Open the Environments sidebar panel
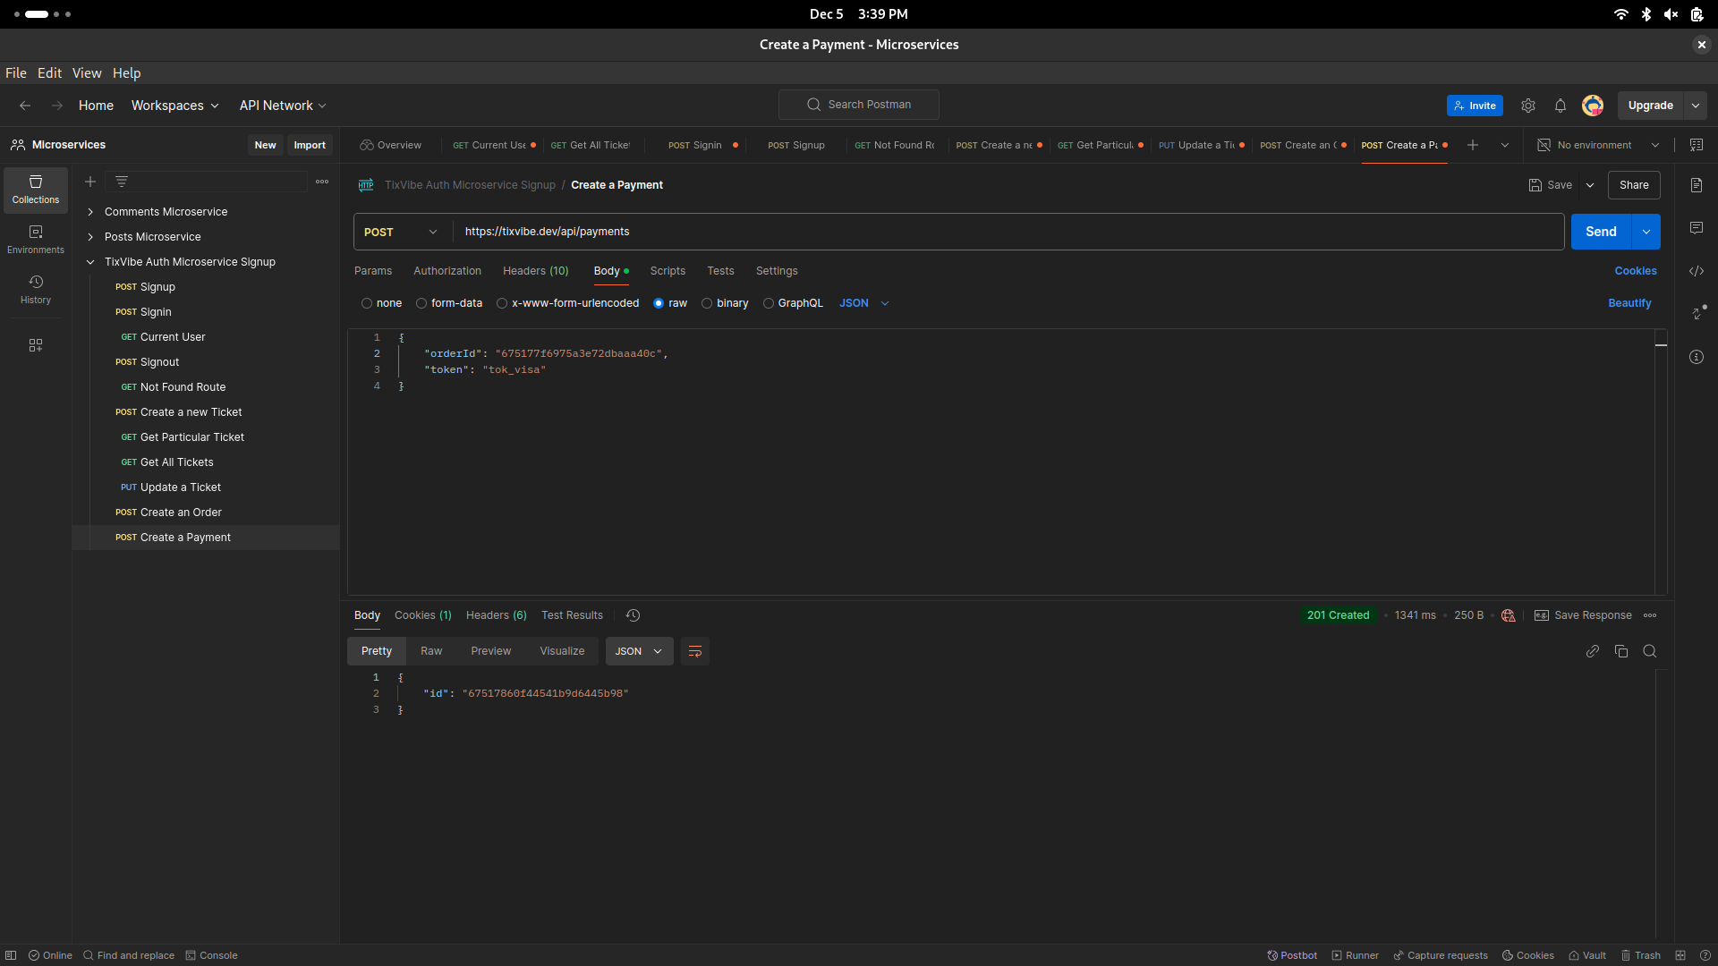The width and height of the screenshot is (1718, 966). click(x=36, y=240)
